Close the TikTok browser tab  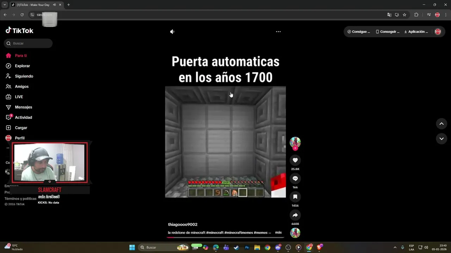coord(60,5)
